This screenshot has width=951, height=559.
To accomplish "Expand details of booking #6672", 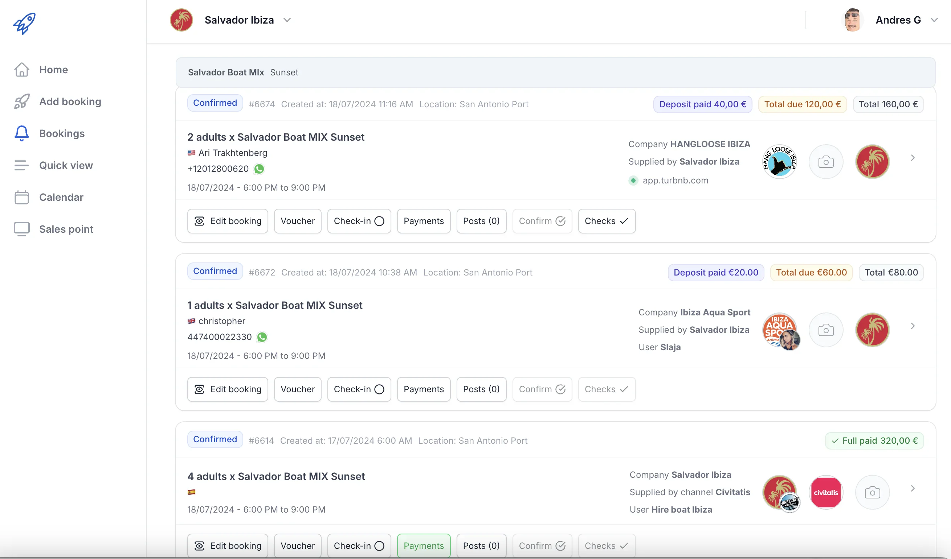I will click(x=913, y=325).
